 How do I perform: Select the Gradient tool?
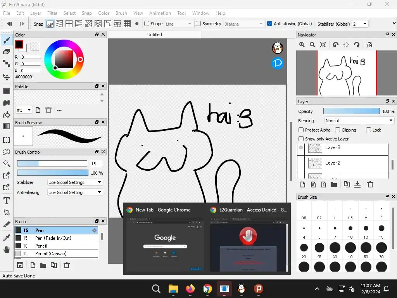pos(7,126)
